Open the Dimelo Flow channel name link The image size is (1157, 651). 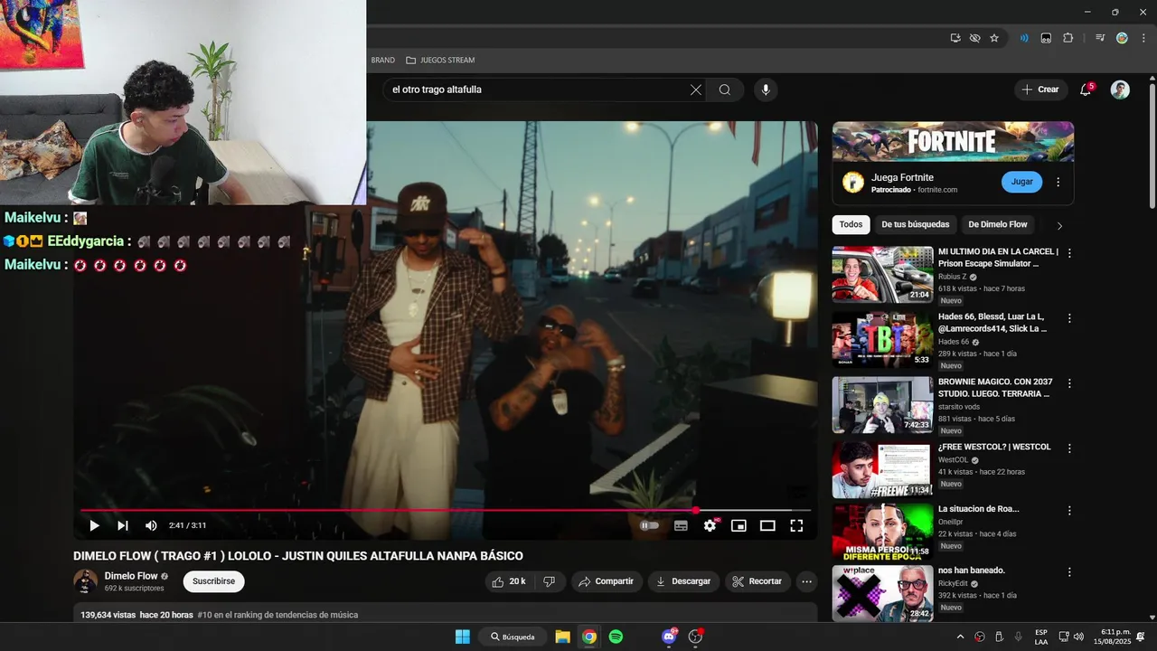click(x=131, y=576)
